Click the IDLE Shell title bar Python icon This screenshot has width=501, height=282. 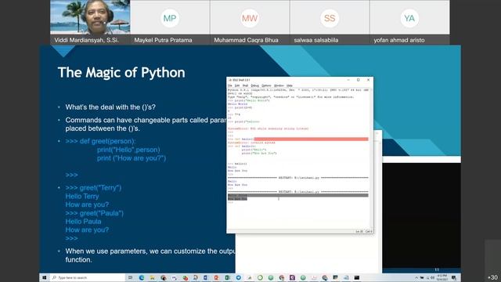(230, 80)
